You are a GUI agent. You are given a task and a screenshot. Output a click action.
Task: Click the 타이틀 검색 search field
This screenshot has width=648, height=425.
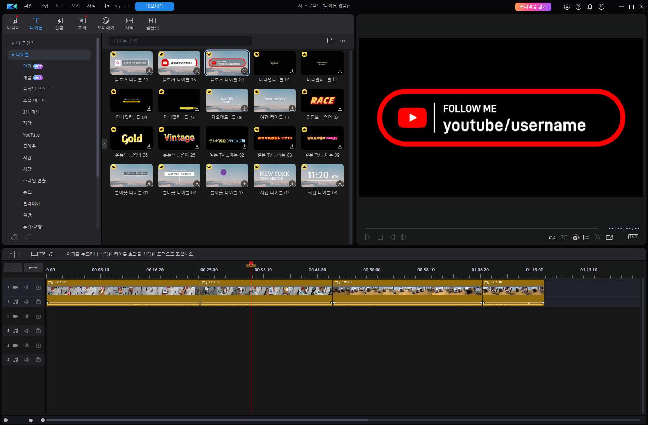[180, 41]
